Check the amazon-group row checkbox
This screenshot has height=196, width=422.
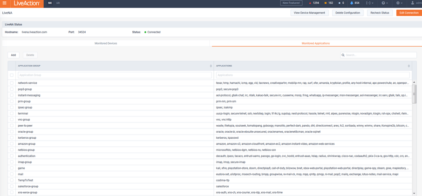coord(12,144)
